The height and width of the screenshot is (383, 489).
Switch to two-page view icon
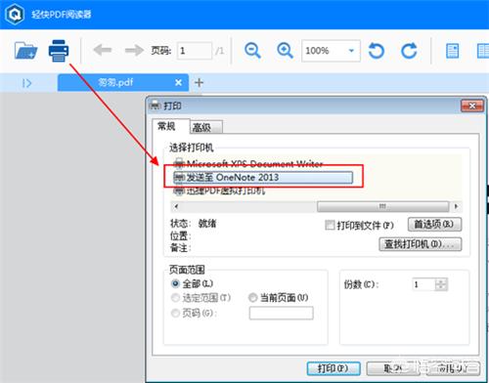point(483,51)
